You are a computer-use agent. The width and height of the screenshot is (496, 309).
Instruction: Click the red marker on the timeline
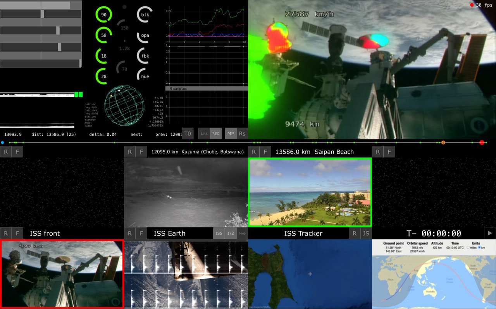(x=482, y=143)
